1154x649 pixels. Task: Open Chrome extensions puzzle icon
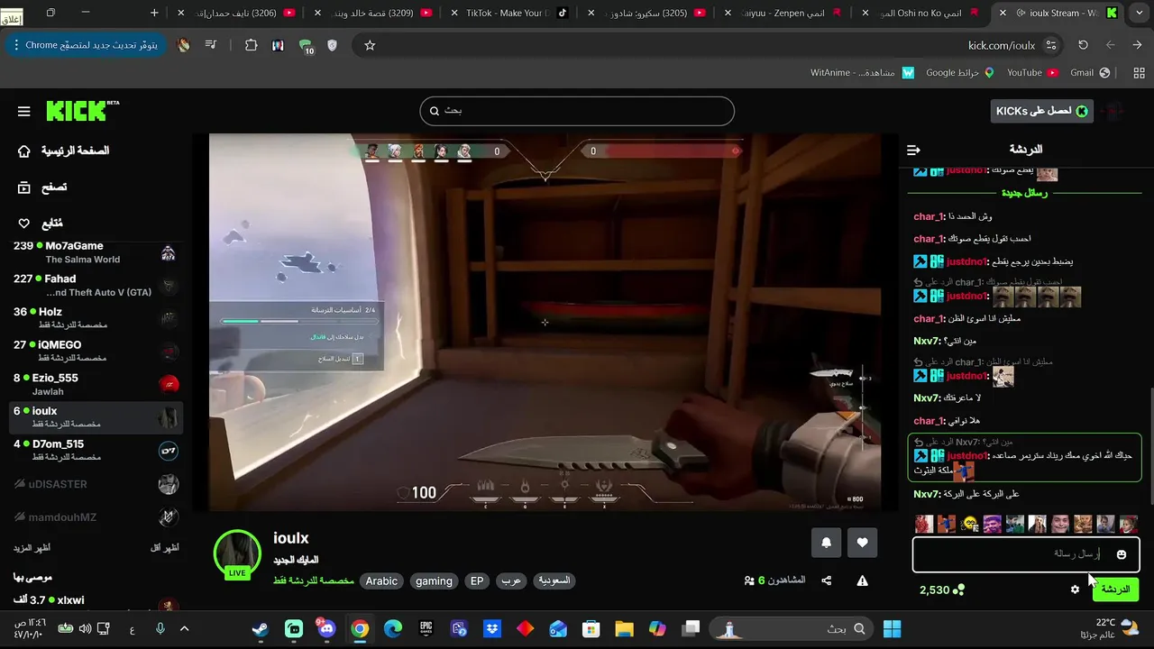pos(252,45)
